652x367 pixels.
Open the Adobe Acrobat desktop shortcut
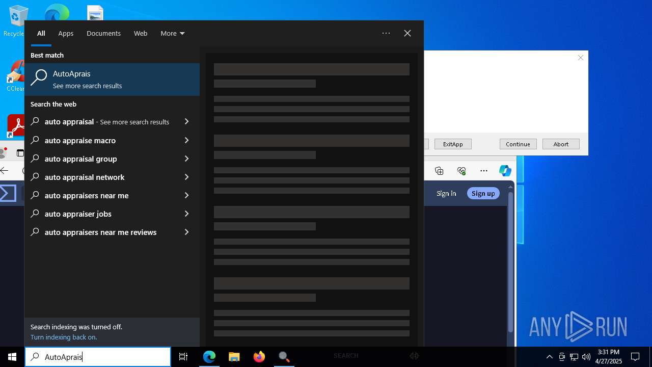16,126
